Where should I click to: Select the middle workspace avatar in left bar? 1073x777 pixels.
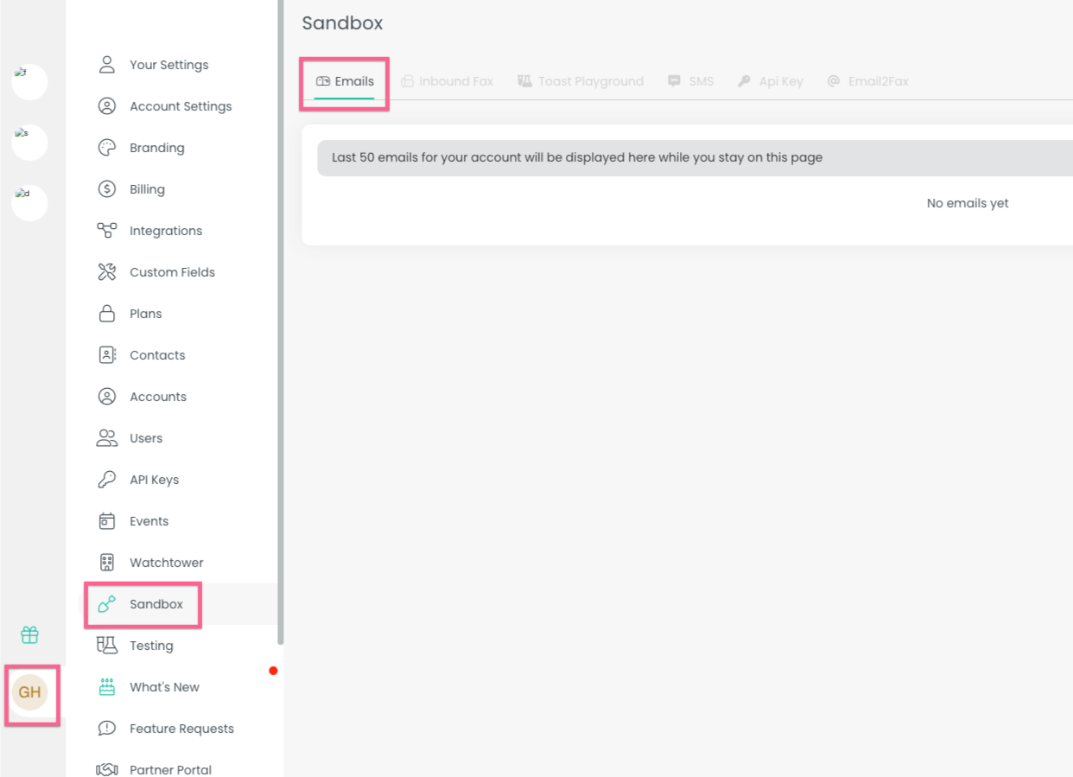click(29, 143)
